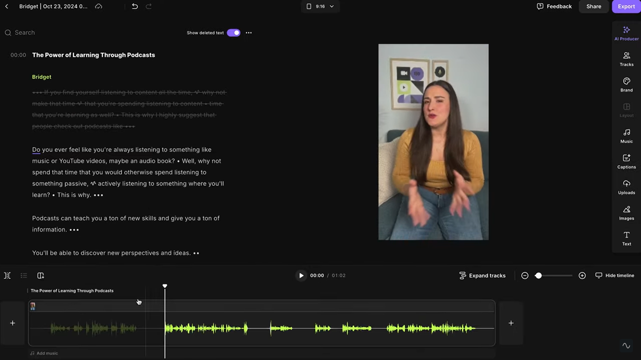The width and height of the screenshot is (641, 360).
Task: Open the Captions panel
Action: (626, 161)
